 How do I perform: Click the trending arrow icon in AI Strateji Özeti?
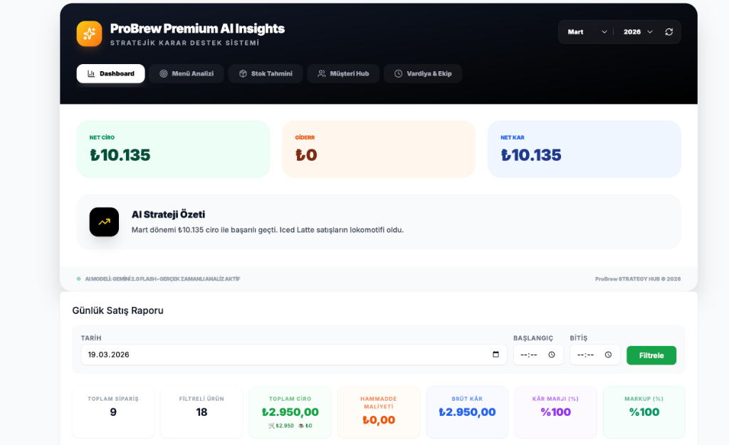[104, 222]
